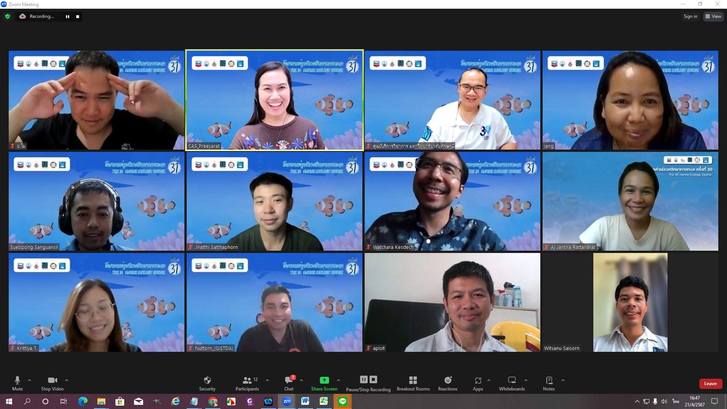Select the CAS_Preeyarat video tile
This screenshot has height=409, width=727.
point(274,100)
